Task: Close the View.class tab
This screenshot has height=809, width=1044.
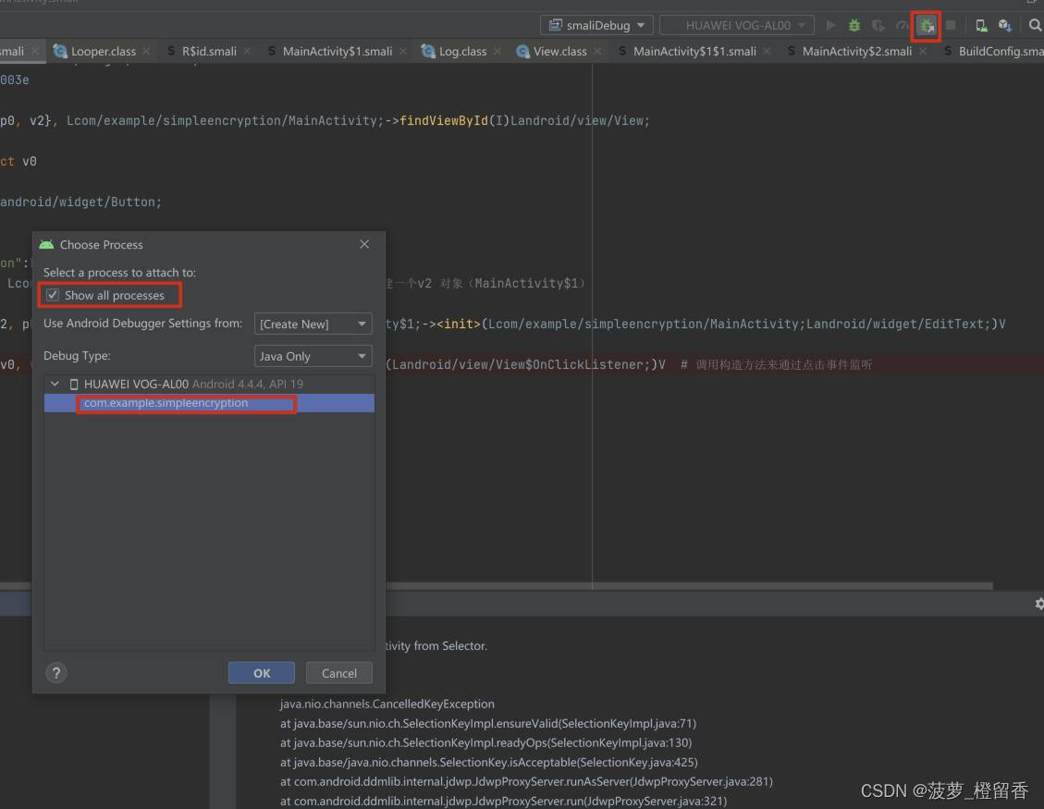Action: [597, 51]
